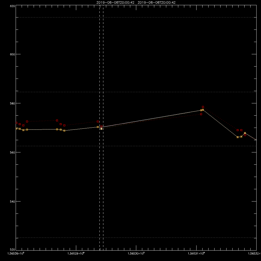Select the highest red square data marker
The width and height of the screenshot is (261, 261).
[203, 107]
